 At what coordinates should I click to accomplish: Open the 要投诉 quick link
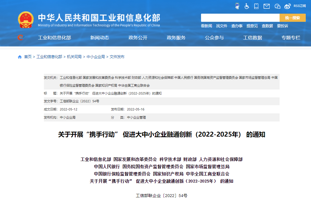click(282, 26)
